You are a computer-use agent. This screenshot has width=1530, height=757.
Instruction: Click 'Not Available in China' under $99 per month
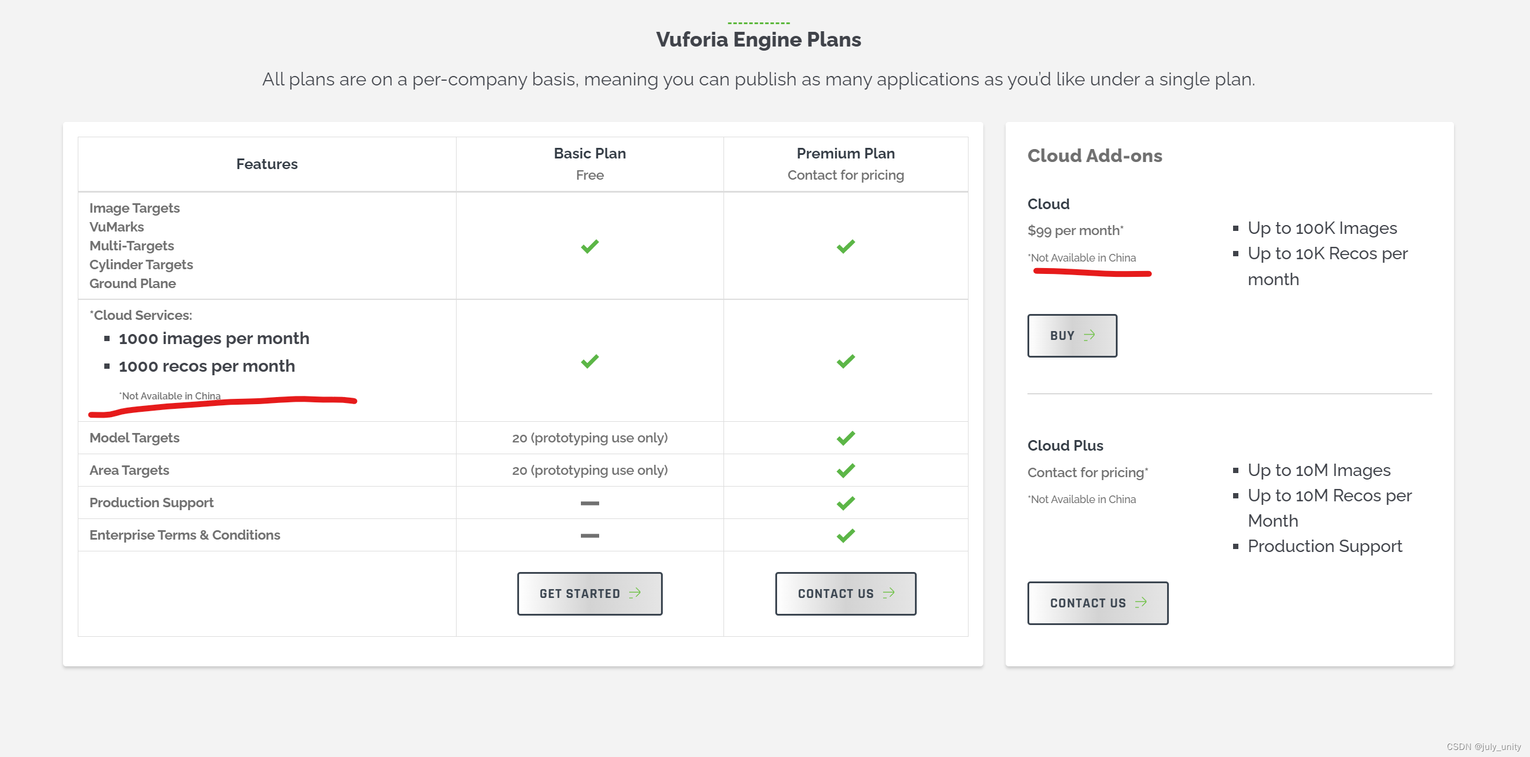[x=1082, y=257]
